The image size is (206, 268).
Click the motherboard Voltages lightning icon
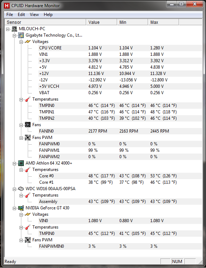pyautogui.click(x=28, y=42)
